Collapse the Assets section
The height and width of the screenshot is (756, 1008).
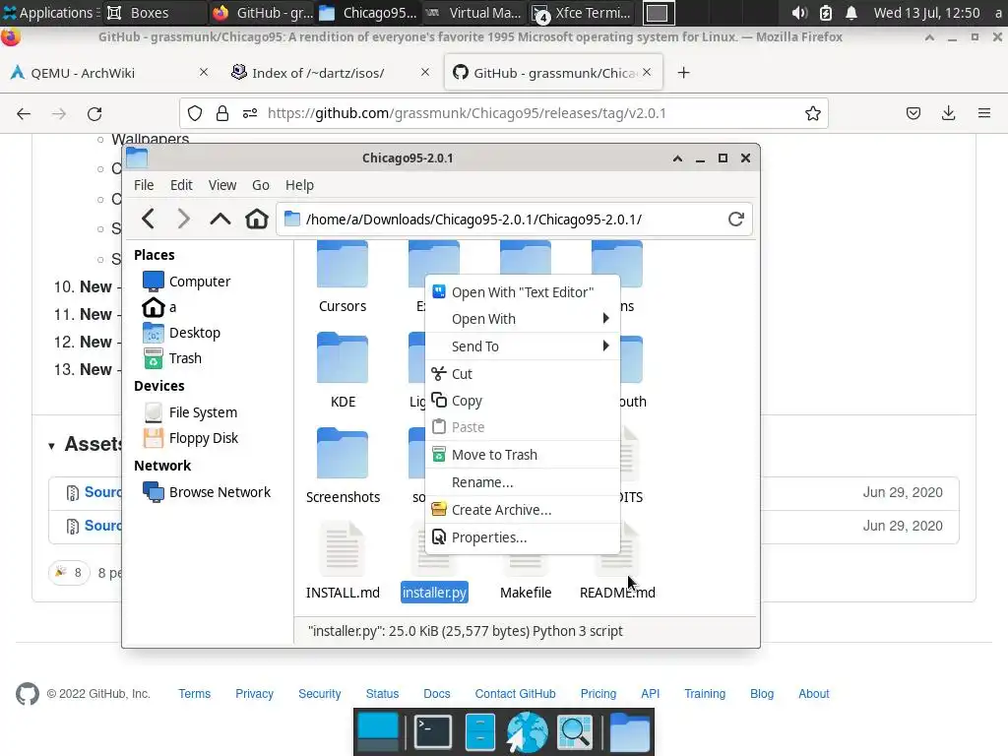51,445
